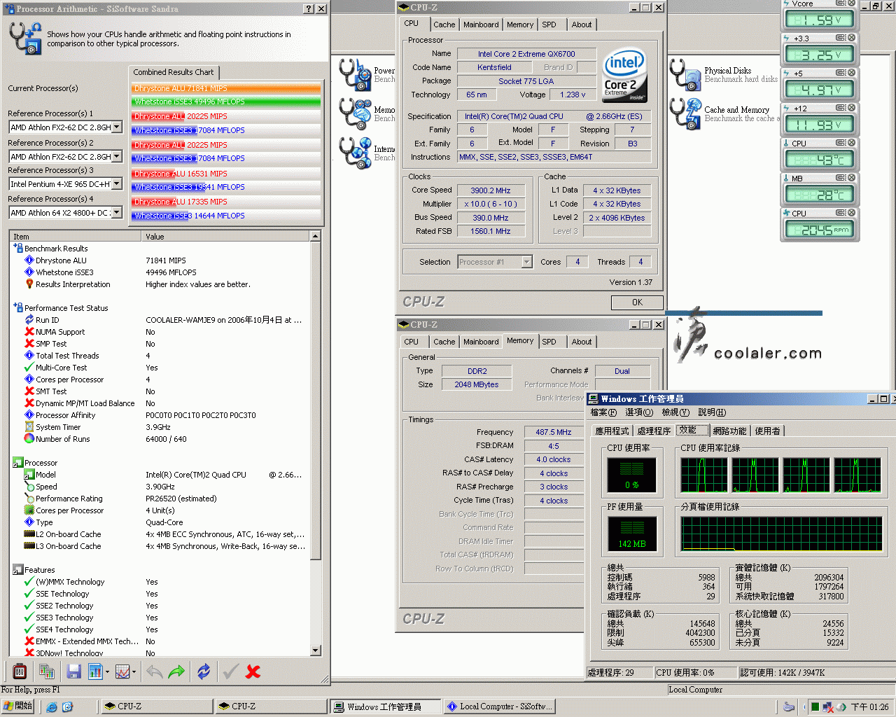Open 應用程式 tab in Task Manager

[612, 431]
